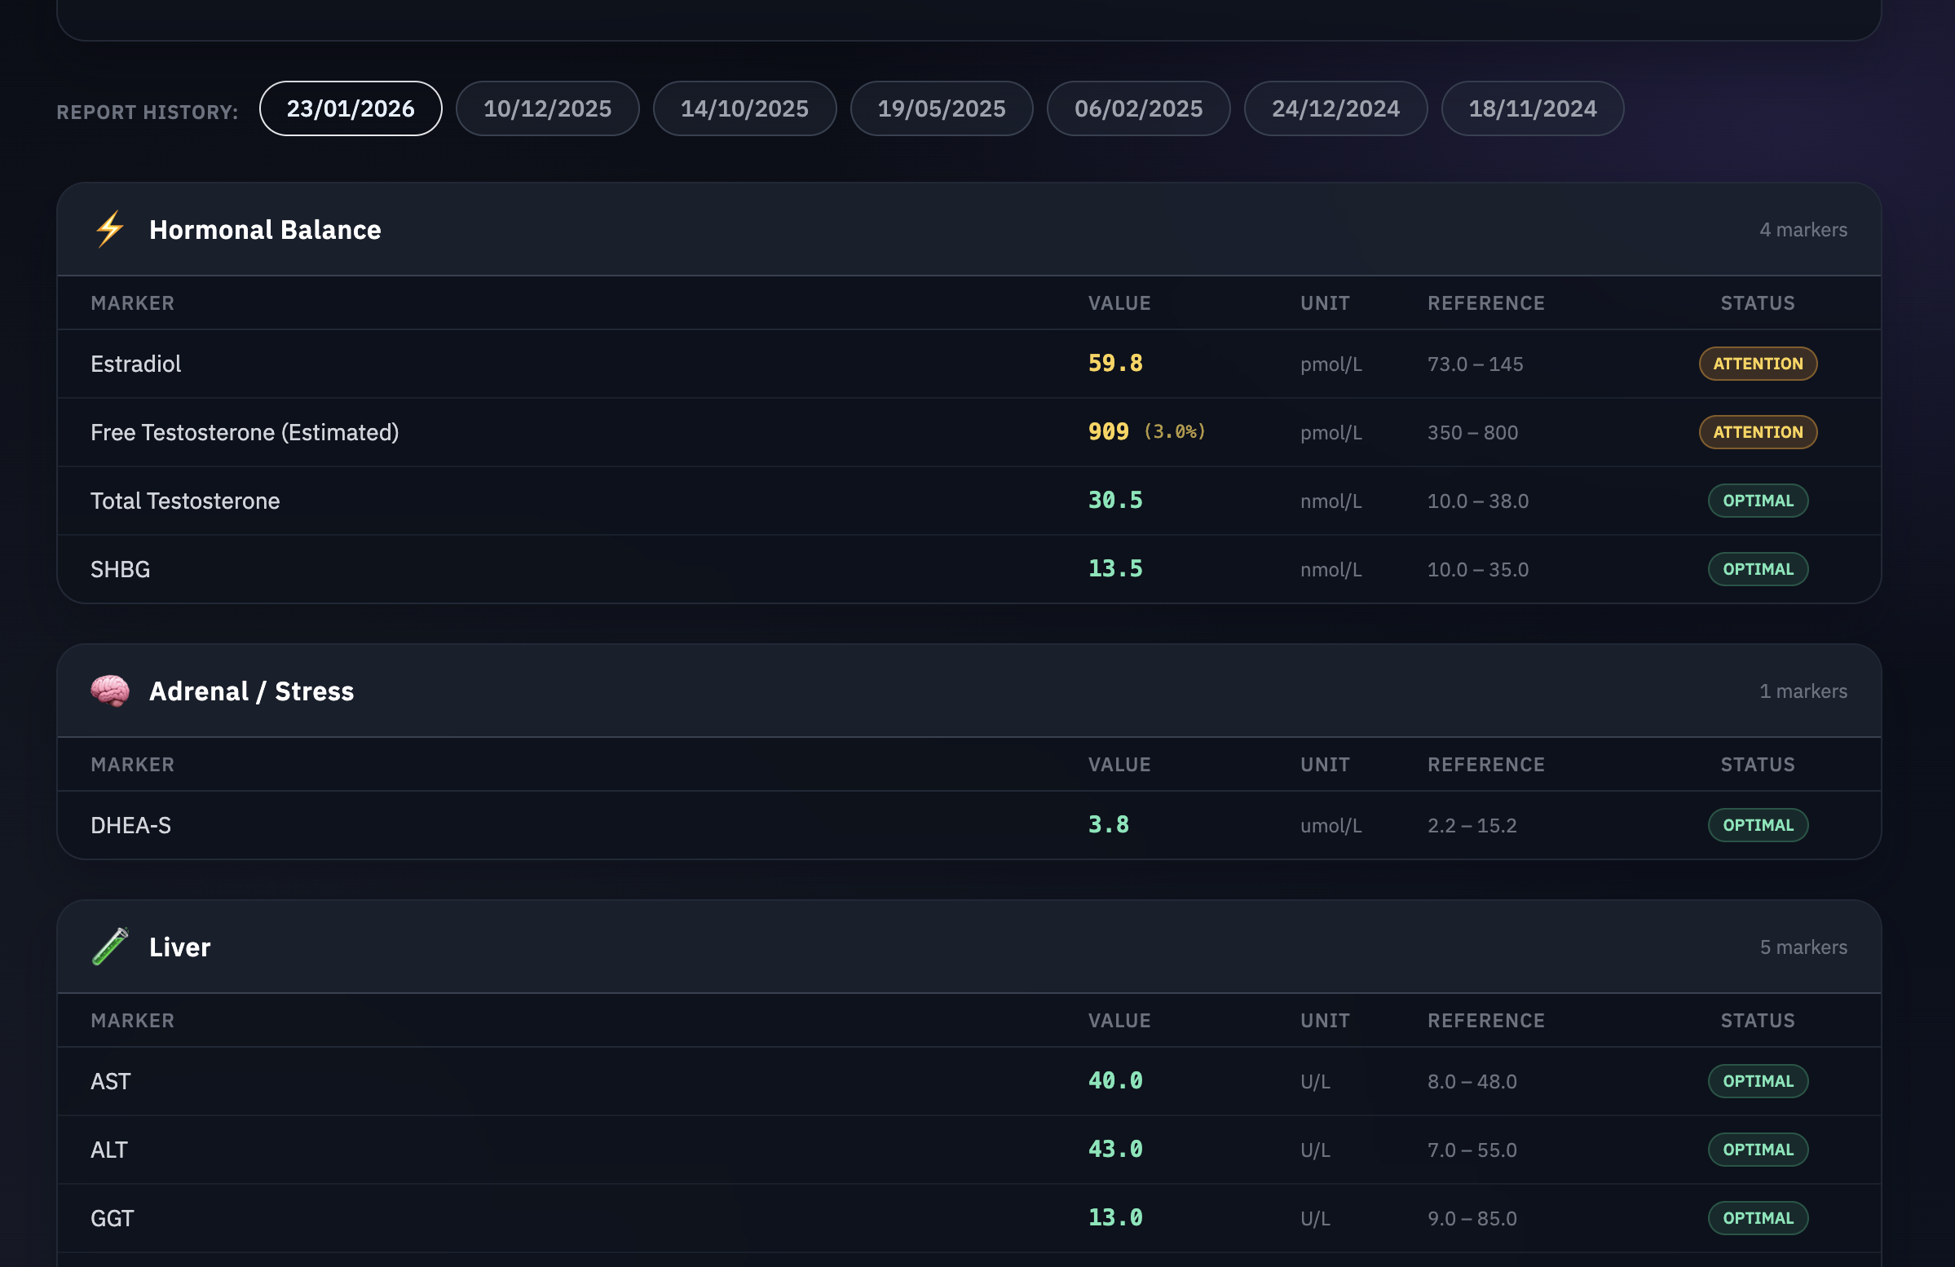The height and width of the screenshot is (1267, 1955).
Task: Click the Total Testosterone marker name
Action: 185,501
